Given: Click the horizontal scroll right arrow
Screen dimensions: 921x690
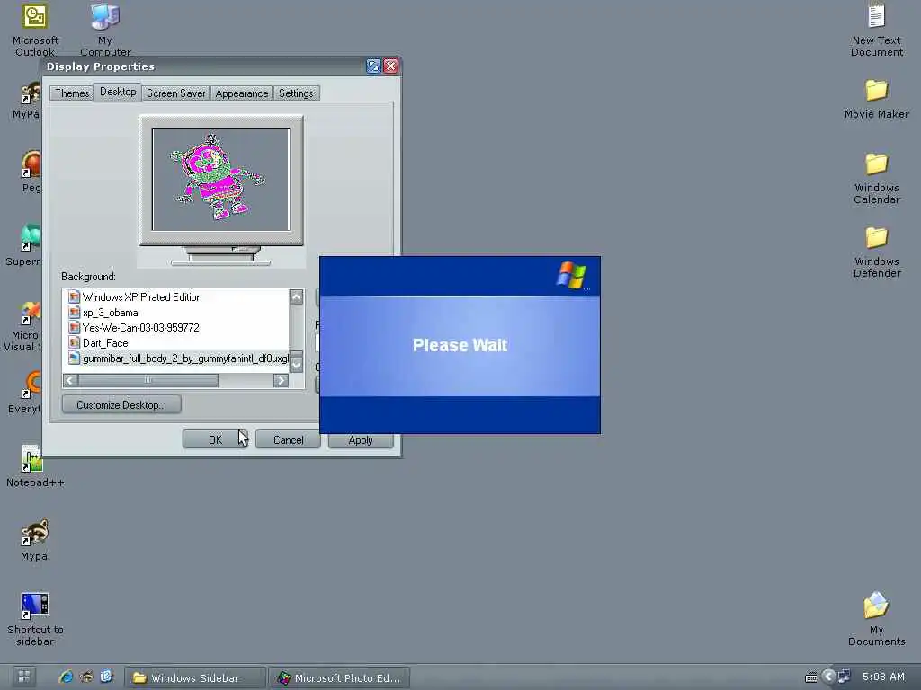Looking at the screenshot, I should (281, 380).
